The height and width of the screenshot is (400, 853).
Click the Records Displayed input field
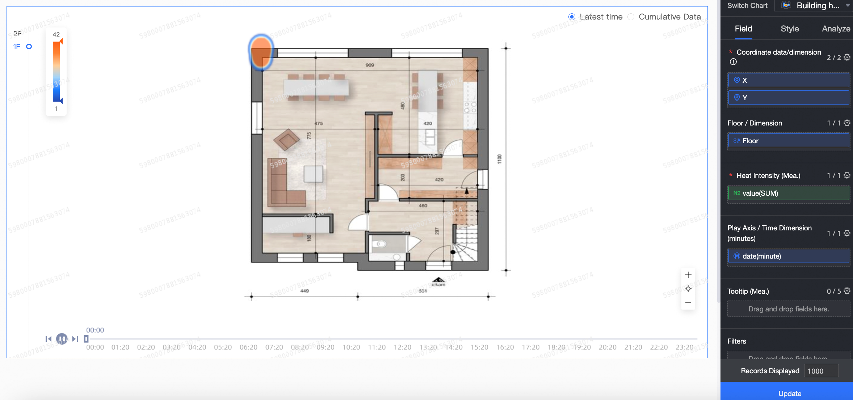click(x=821, y=371)
